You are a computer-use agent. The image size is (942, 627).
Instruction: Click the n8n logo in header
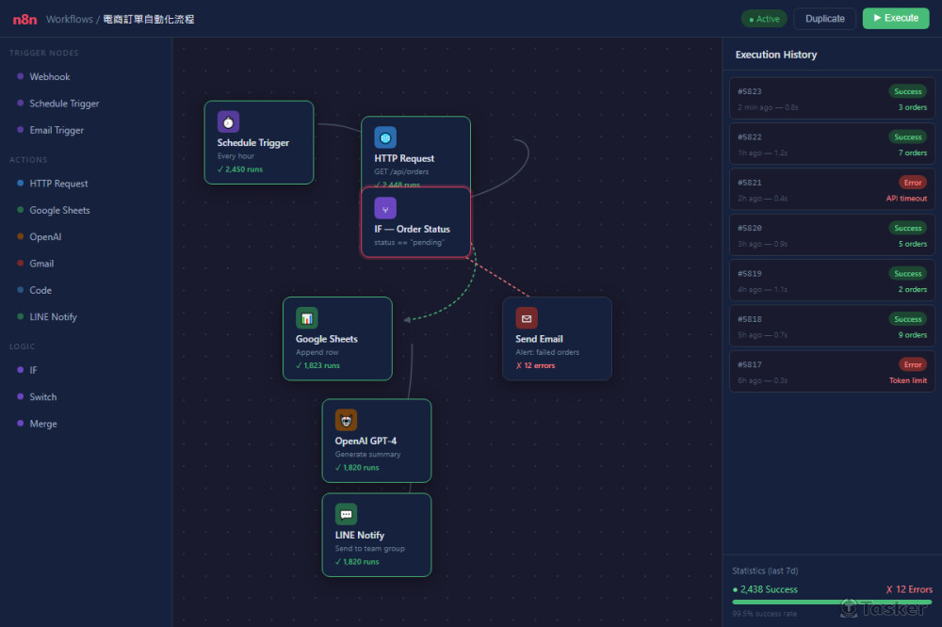coord(24,19)
